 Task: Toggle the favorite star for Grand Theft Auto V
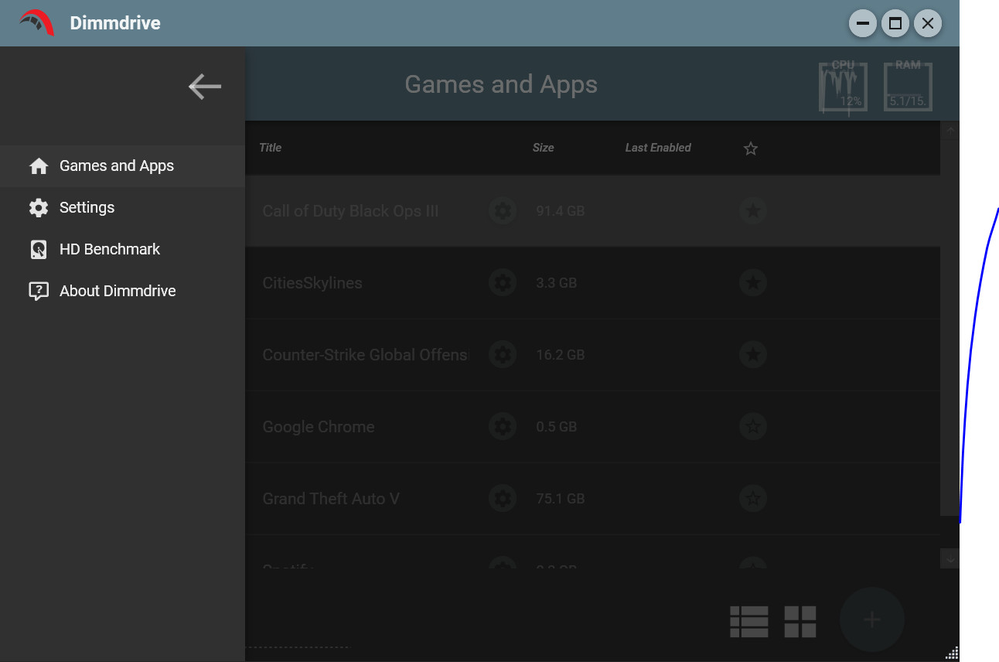tap(753, 498)
